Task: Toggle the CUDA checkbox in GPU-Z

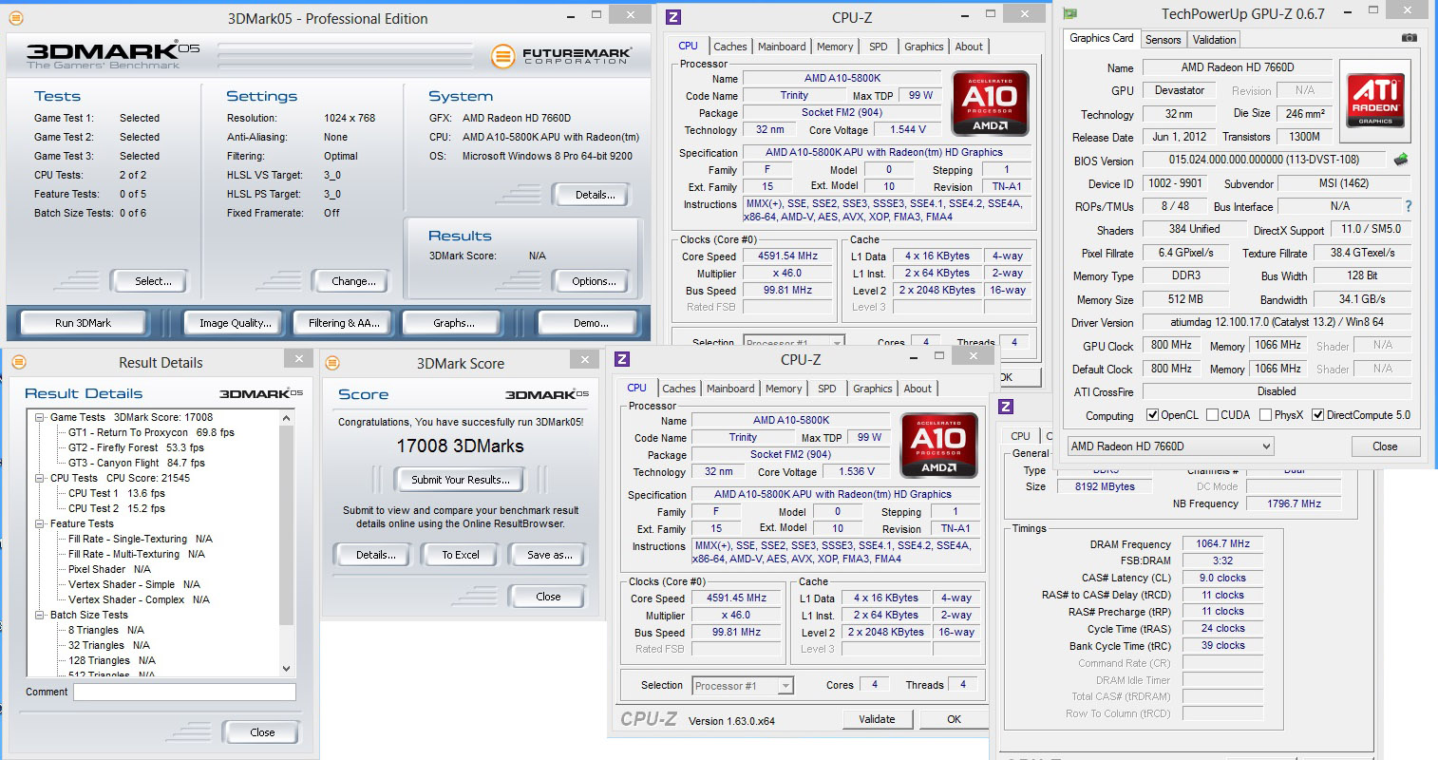Action: point(1211,415)
